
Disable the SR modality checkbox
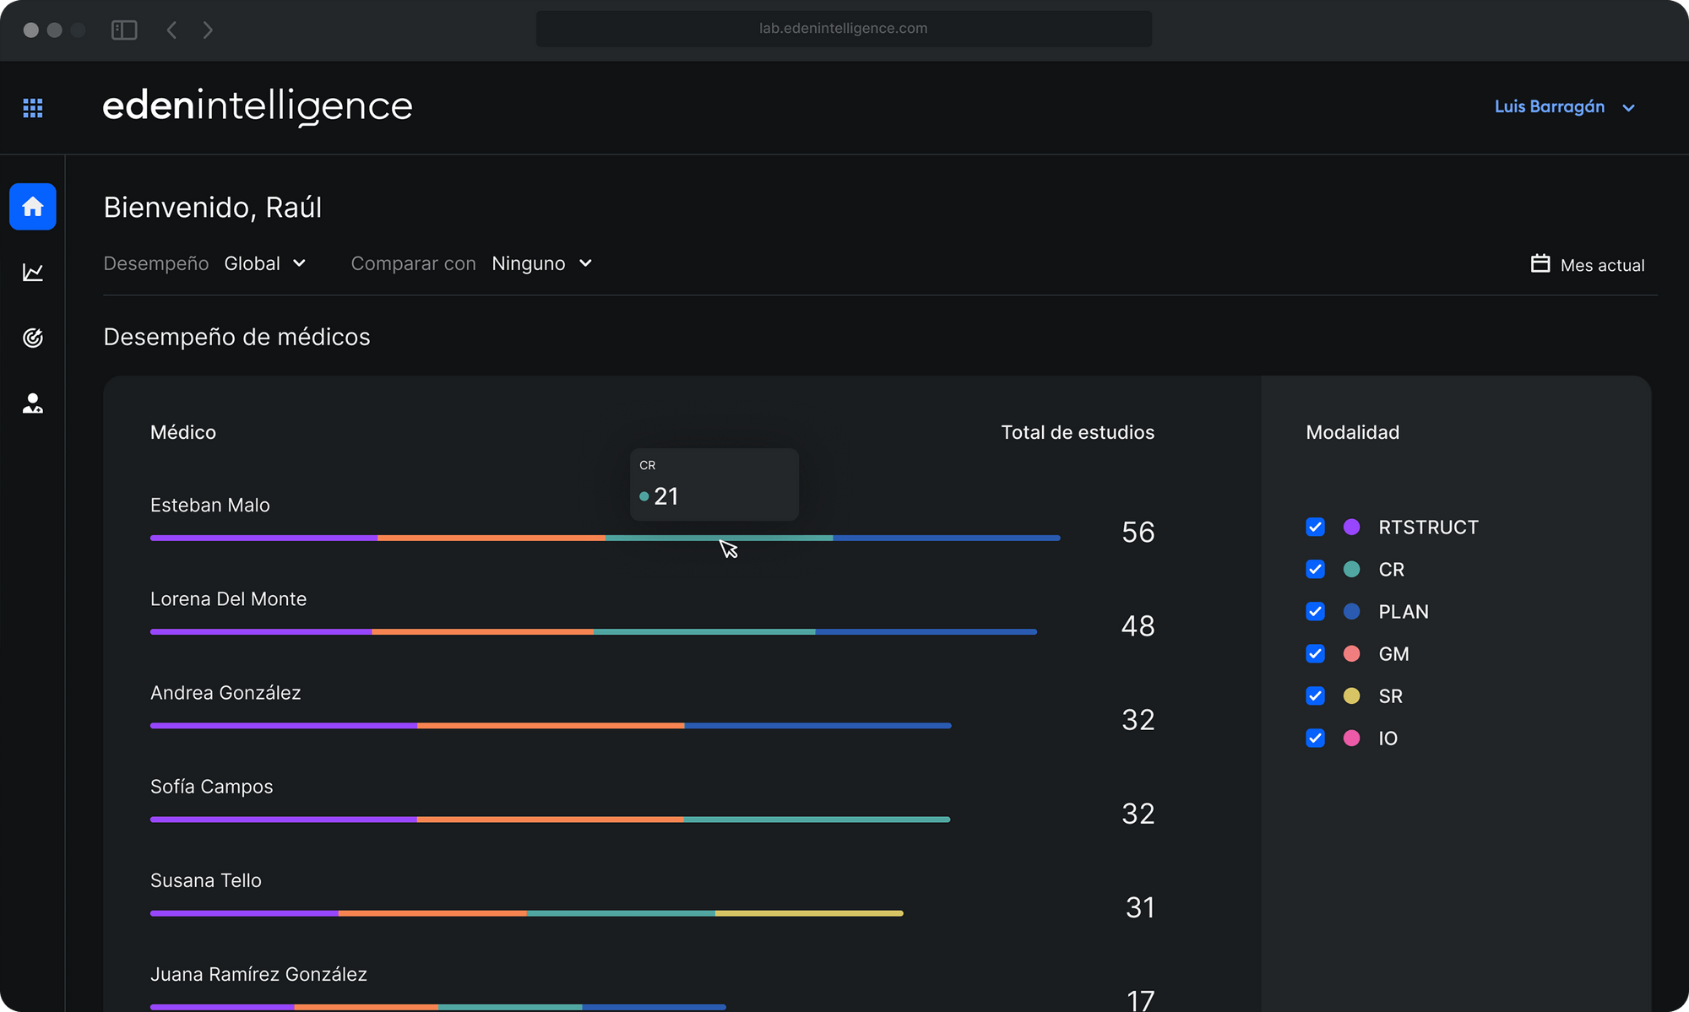(x=1315, y=696)
